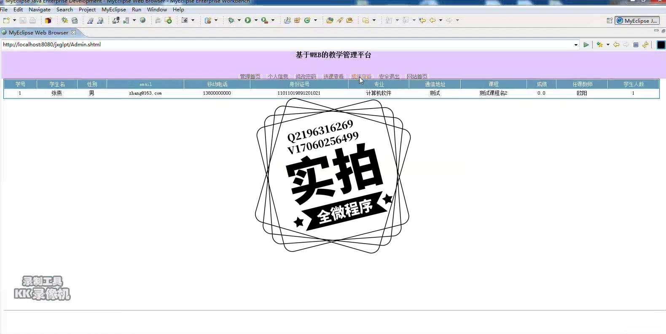
Task: Click the 张燕 student name cell
Action: (57, 93)
